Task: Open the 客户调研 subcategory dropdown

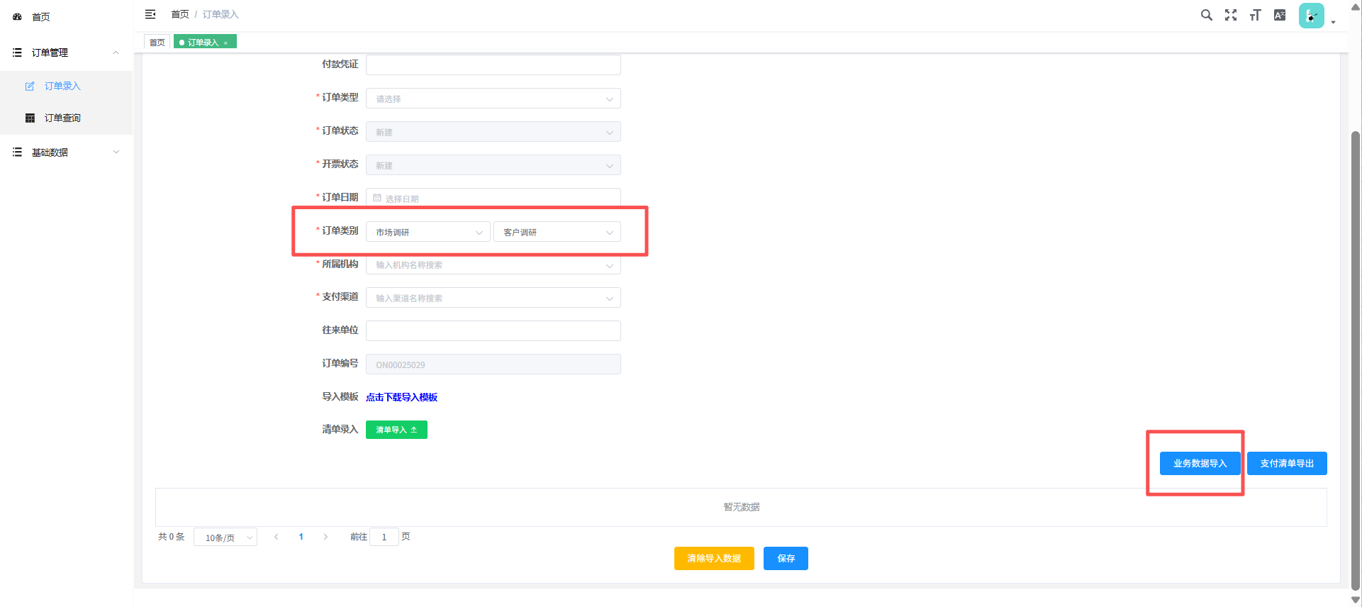Action: [x=557, y=232]
